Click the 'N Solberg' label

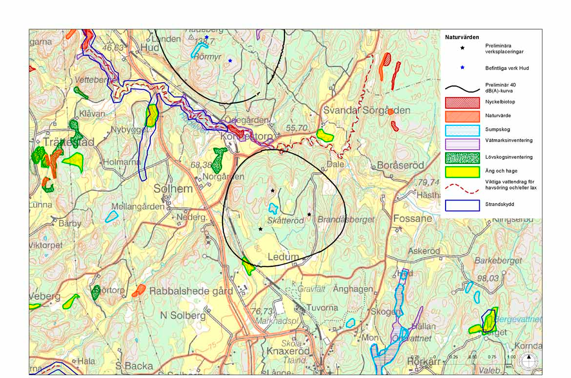click(x=183, y=316)
